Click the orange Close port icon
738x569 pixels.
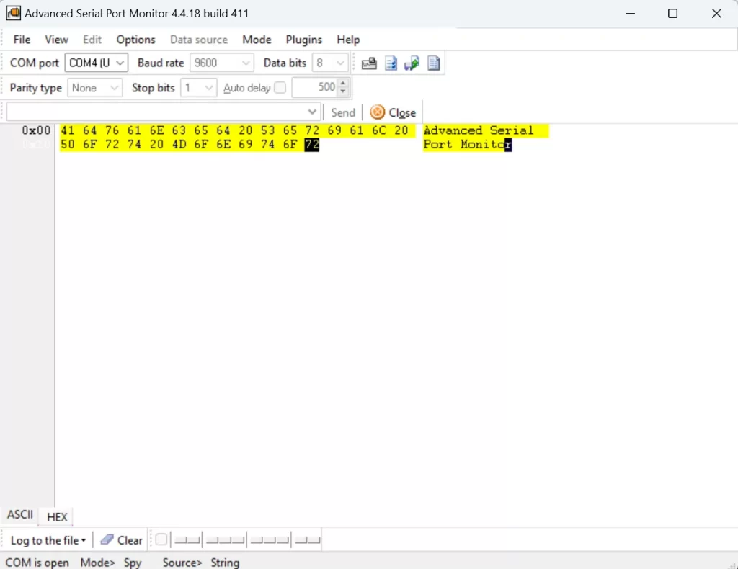click(377, 112)
